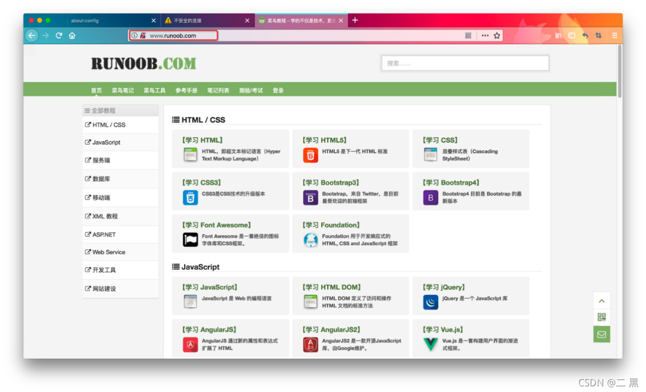Close the 不安全的连接 tab

(x=247, y=21)
